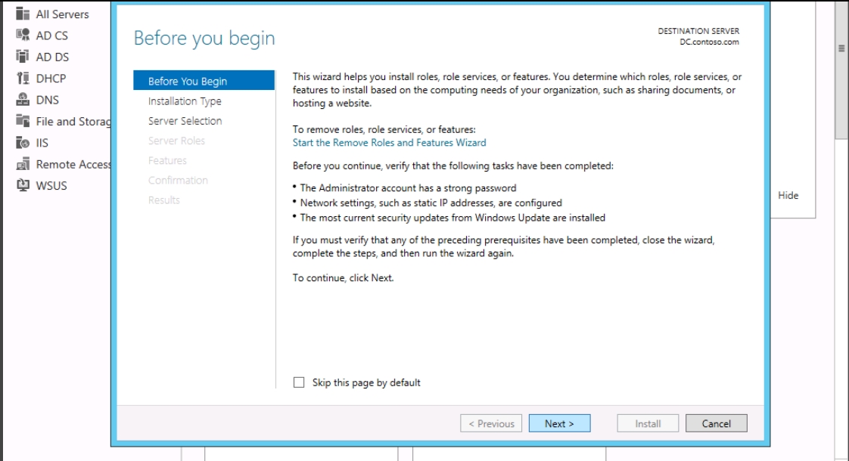Select the Installation Type step
The height and width of the screenshot is (461, 849).
(185, 101)
